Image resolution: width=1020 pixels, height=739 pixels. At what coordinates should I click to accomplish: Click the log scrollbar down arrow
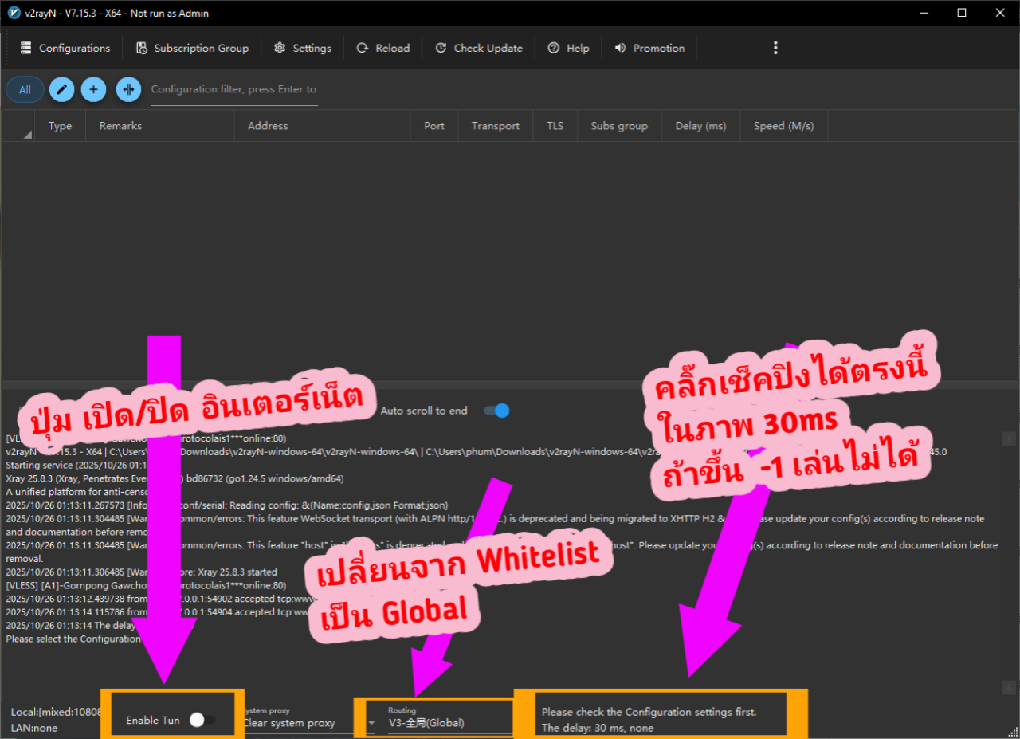(x=1009, y=687)
